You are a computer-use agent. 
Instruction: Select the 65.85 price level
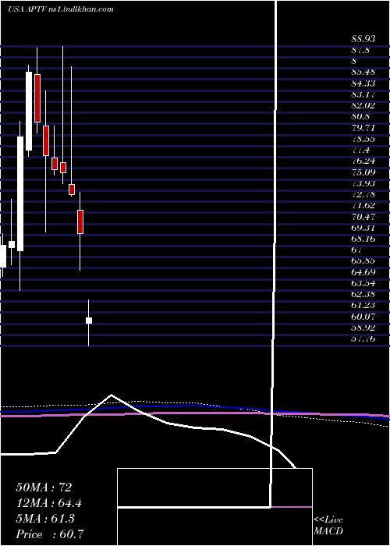click(x=363, y=261)
